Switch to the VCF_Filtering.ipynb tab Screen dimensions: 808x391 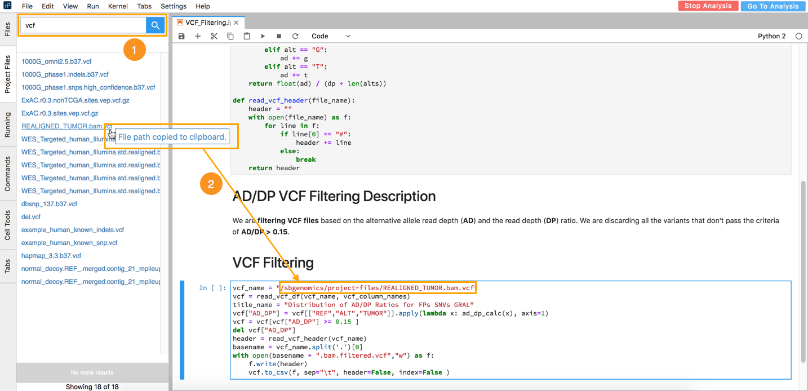point(207,23)
